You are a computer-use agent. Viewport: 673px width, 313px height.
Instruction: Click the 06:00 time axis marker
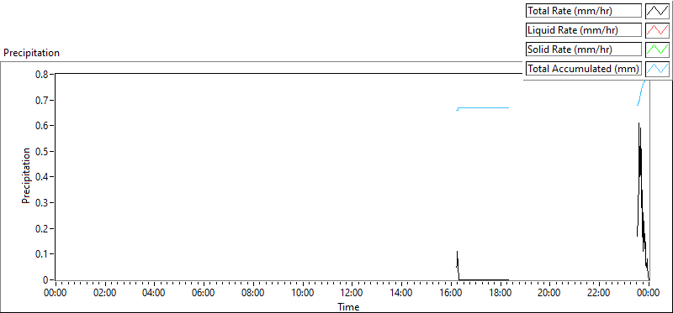(x=204, y=294)
